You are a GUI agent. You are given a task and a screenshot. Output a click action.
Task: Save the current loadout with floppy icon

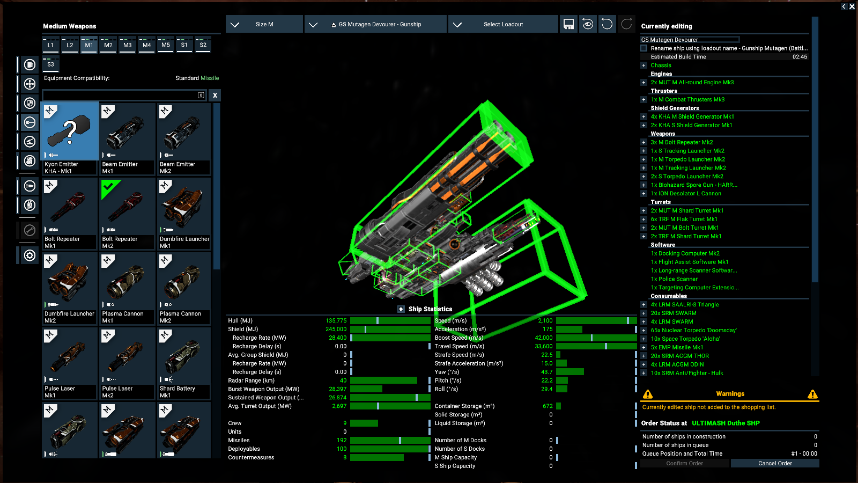pos(568,24)
